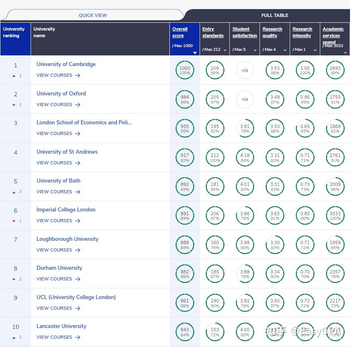The height and width of the screenshot is (347, 350).
Task: Click Cambridge overall score circle 1000
Action: [185, 70]
